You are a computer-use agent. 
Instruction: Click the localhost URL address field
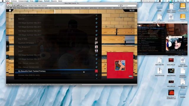[x=71, y=6]
